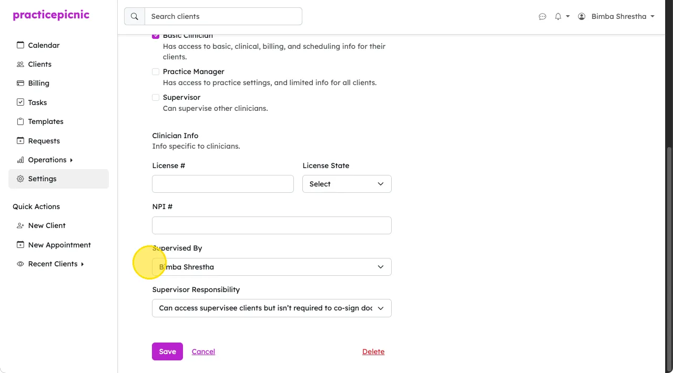Click the Supervisor label text
The image size is (673, 373).
point(181,97)
